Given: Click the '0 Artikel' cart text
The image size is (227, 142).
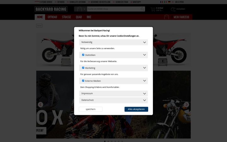Looking at the screenshot, I should click(160, 8).
